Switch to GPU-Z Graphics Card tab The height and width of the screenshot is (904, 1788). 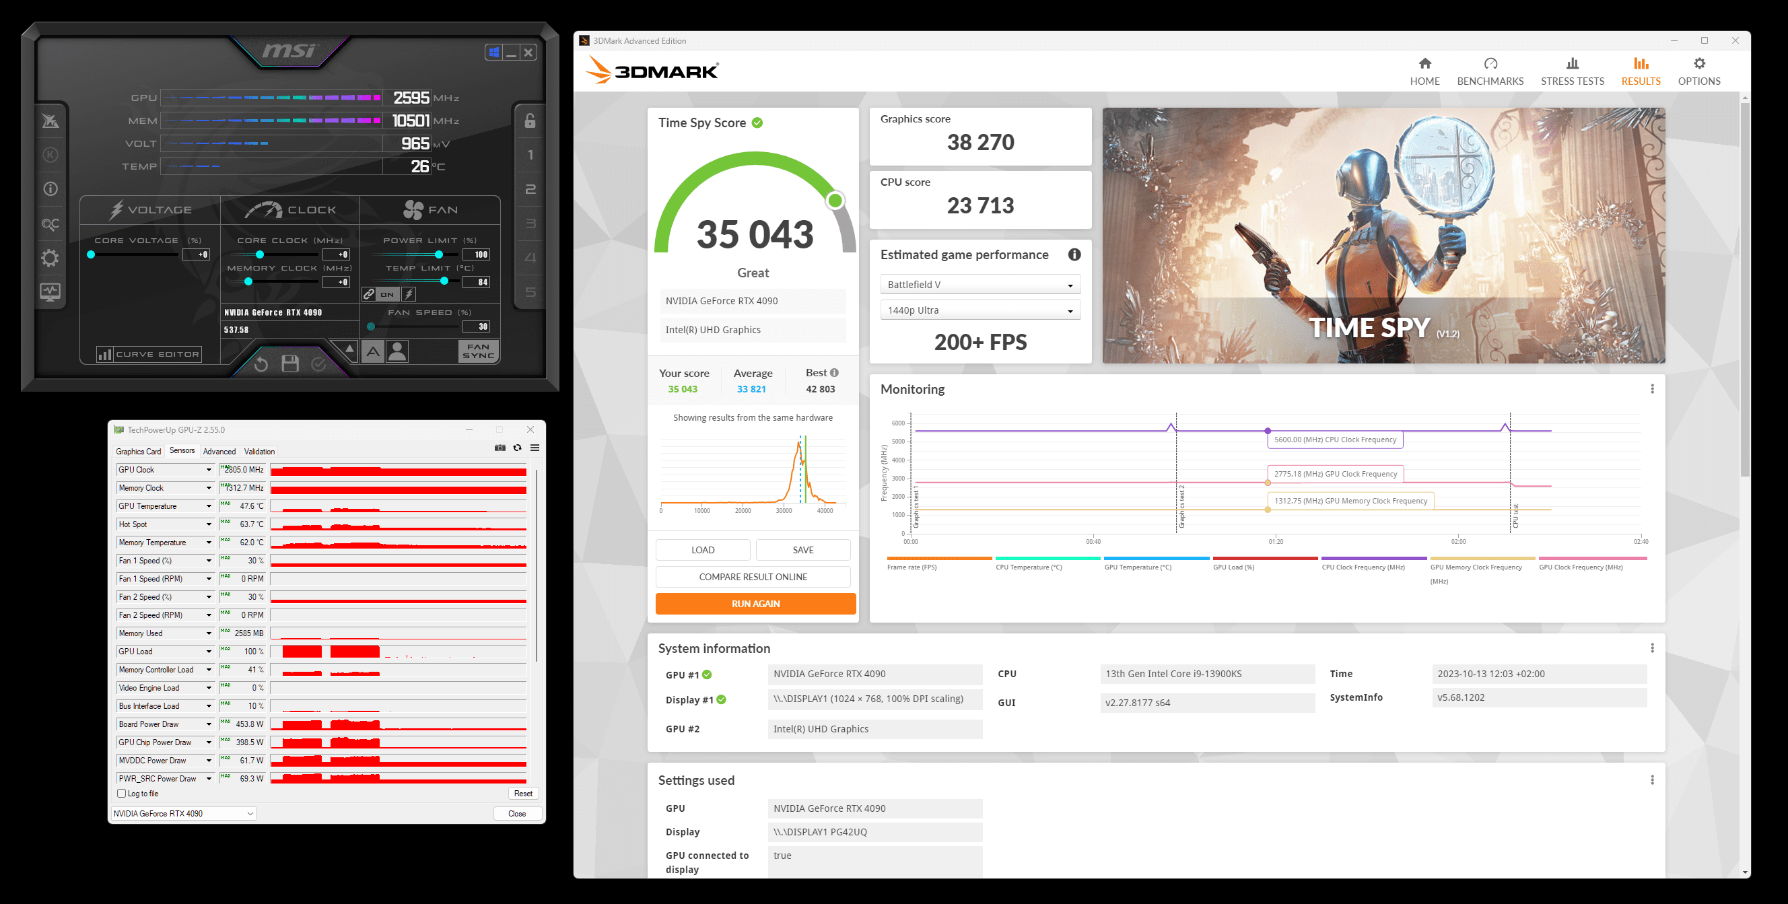pos(138,452)
